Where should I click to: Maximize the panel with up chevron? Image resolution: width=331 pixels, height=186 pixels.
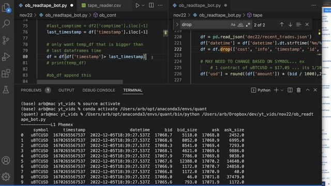[308, 90]
